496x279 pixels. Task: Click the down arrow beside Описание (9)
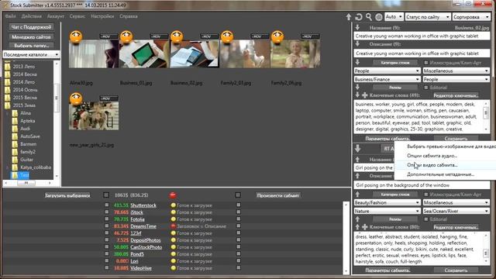(x=357, y=43)
